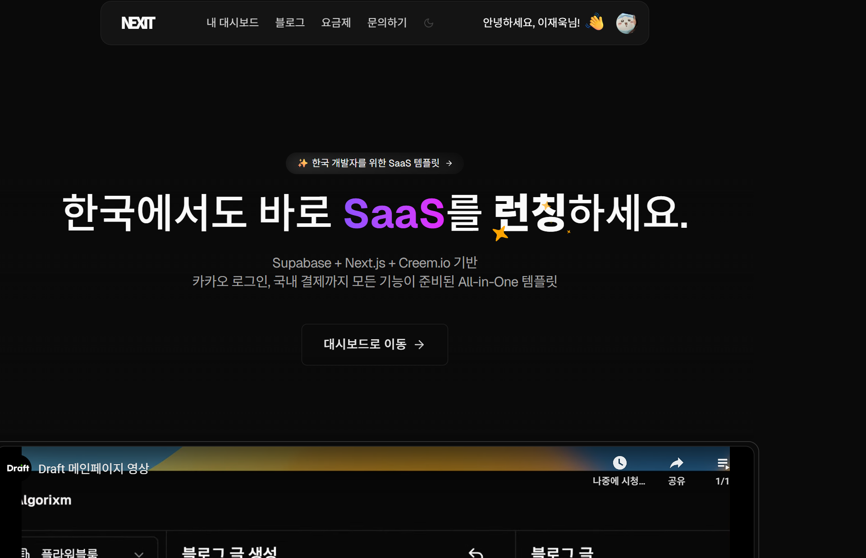Click 문의하기 in the navbar
This screenshot has width=866, height=558.
point(387,23)
